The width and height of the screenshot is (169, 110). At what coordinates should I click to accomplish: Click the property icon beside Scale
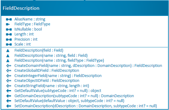click(9, 44)
